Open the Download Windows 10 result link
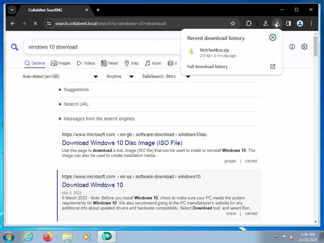This screenshot has width=324, height=243. 93,185
